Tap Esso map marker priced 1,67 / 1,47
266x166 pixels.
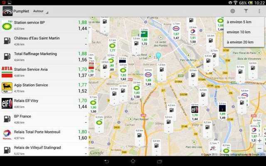[176, 31]
